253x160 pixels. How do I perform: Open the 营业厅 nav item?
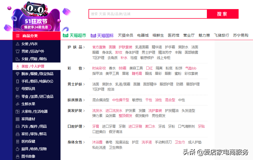(189, 36)
